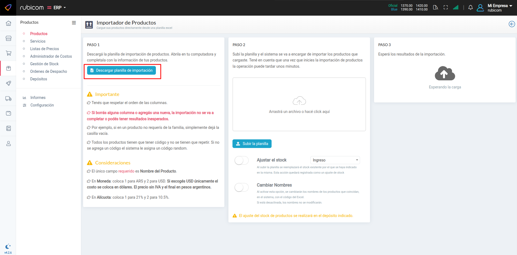Viewport: 517px width, 255px height.
Task: Open the Mi Empresa account dropdown
Action: 499,8
